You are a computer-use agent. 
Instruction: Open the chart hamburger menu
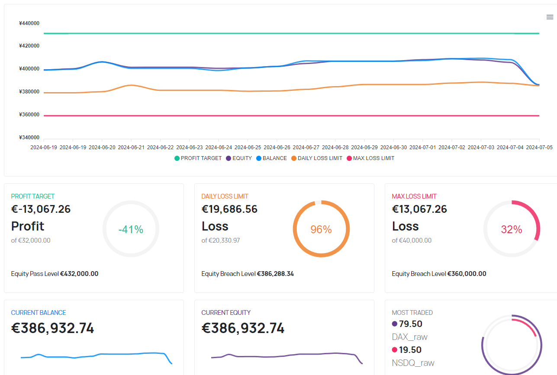pos(550,17)
